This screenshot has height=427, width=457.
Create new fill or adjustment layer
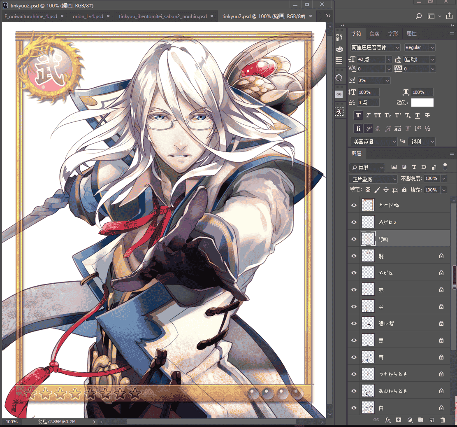tap(410, 420)
